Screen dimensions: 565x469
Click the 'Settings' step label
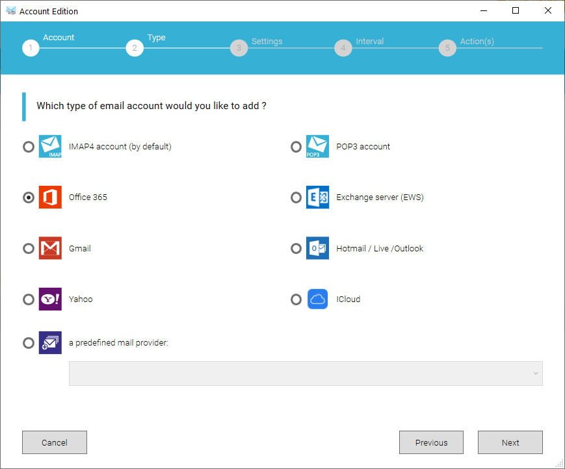(267, 42)
